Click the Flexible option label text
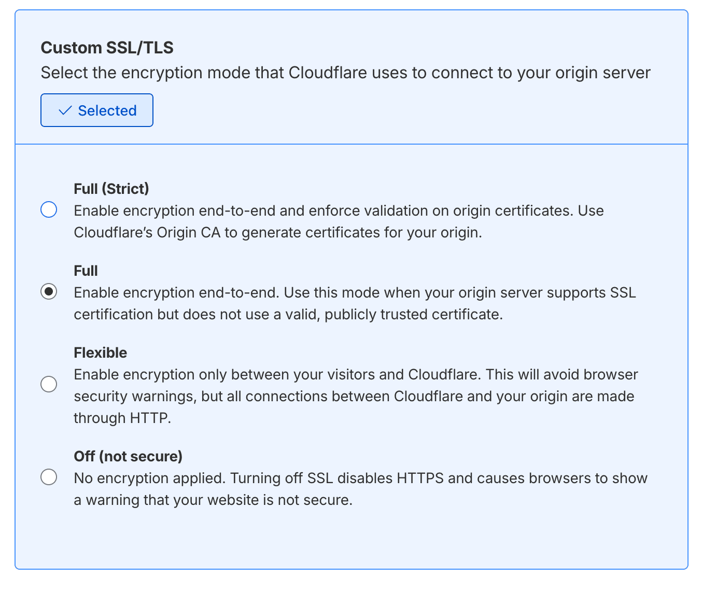 tap(100, 353)
